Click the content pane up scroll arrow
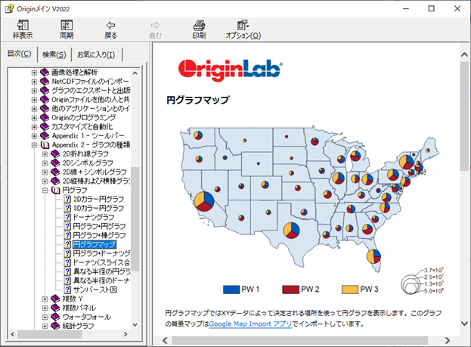 click(464, 54)
